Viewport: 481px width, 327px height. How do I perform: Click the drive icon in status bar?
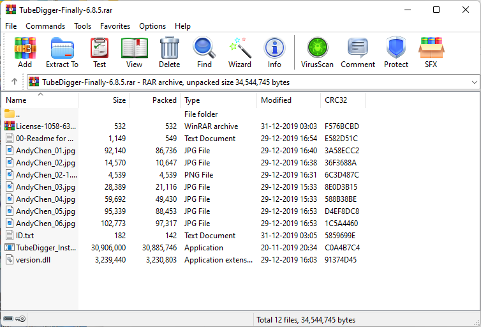coord(8,319)
